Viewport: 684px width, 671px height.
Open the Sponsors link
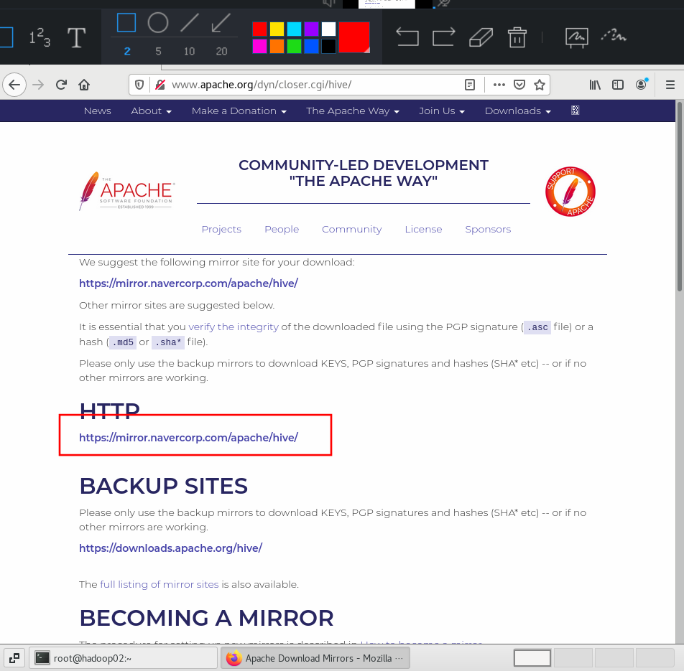click(x=488, y=229)
